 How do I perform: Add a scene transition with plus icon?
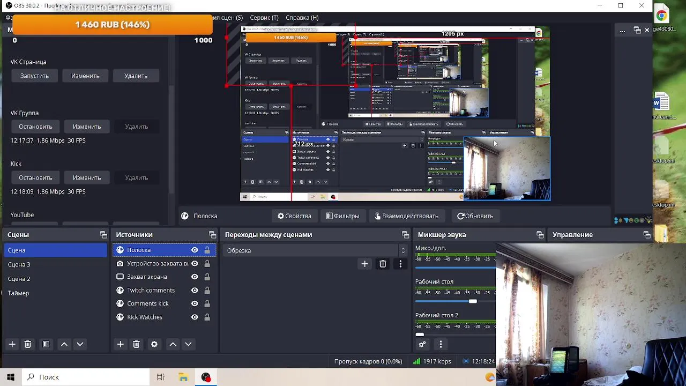click(x=365, y=264)
